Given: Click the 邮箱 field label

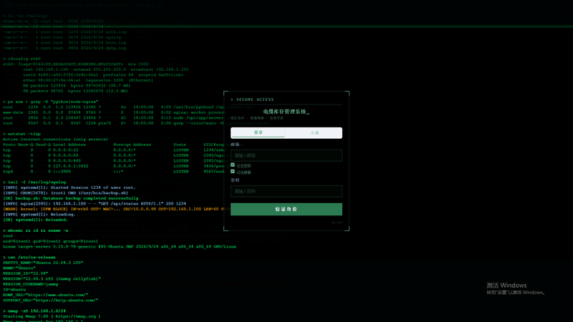Looking at the screenshot, I should [x=235, y=145].
